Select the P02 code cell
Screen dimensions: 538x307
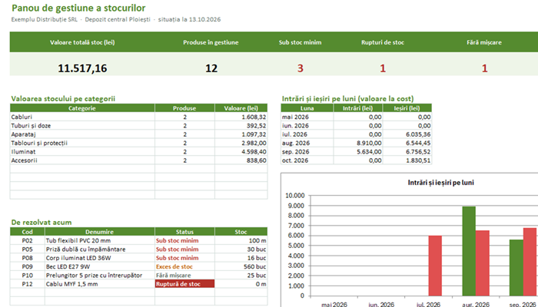point(27,240)
